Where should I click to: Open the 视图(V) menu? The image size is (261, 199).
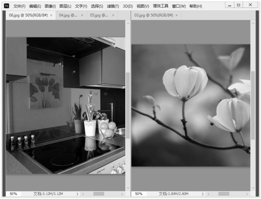click(x=143, y=6)
